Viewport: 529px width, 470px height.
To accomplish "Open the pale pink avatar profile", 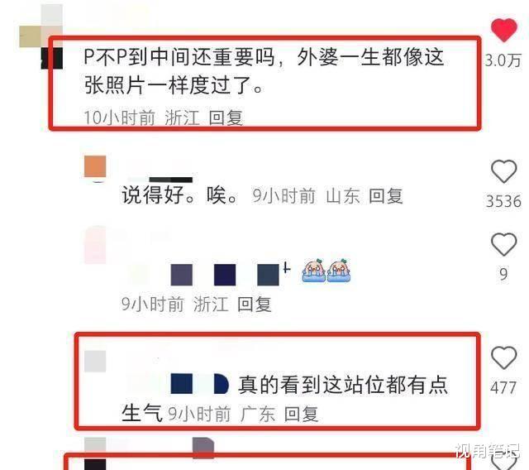I will pyautogui.click(x=95, y=245).
